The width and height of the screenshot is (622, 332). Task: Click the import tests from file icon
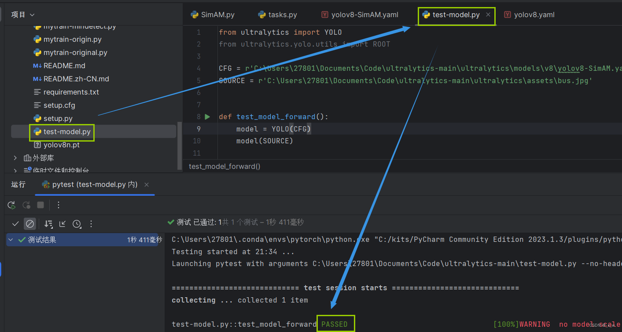tap(63, 224)
